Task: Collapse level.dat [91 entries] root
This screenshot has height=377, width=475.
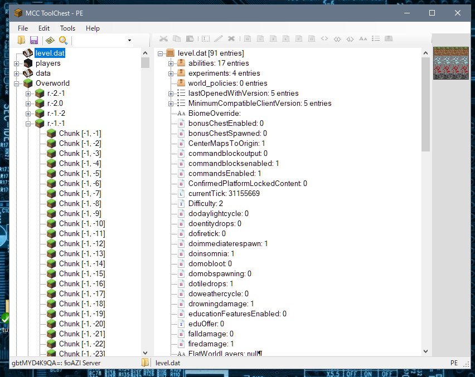Action: [x=160, y=53]
